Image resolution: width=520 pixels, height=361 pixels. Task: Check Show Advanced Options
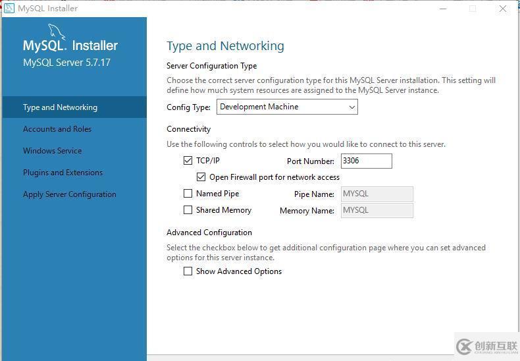(x=188, y=271)
